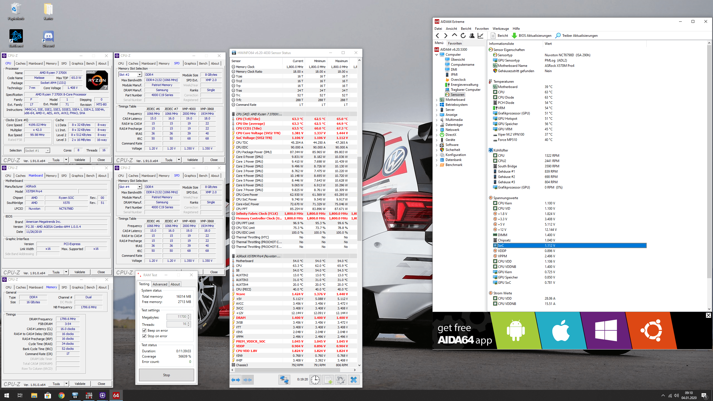Click AIDA64 forward navigation arrow
The image size is (713, 401).
tap(446, 35)
